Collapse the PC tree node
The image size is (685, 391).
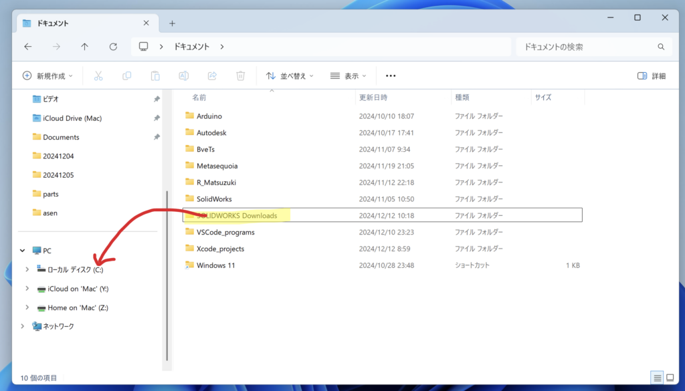pos(22,251)
